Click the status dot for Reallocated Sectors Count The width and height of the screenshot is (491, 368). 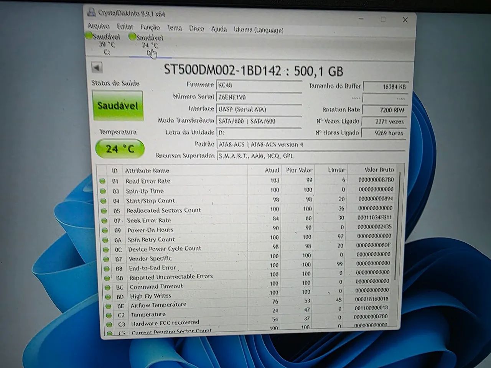(x=104, y=211)
